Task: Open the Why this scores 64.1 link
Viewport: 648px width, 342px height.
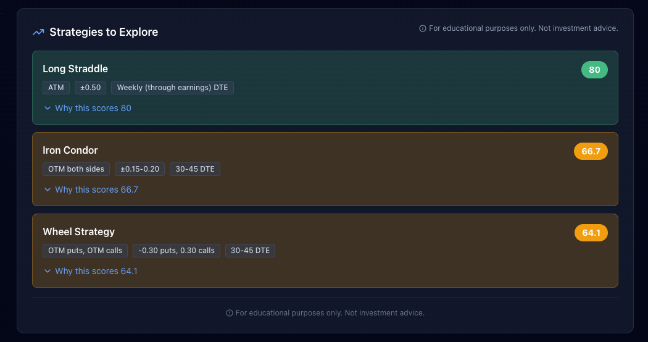Action: pyautogui.click(x=96, y=271)
